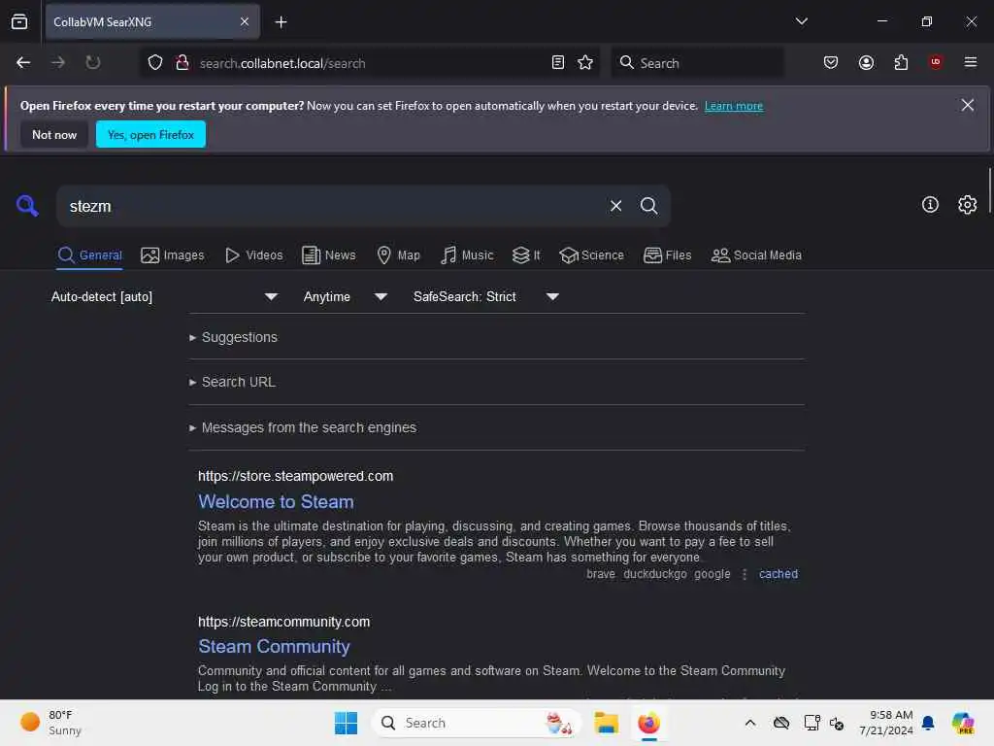
Task: Focus the URL address bar
Action: pyautogui.click(x=371, y=63)
